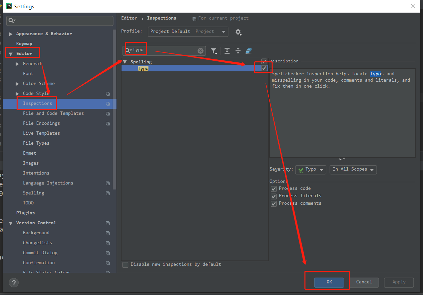
Task: Open TODO settings page
Action: click(x=28, y=203)
